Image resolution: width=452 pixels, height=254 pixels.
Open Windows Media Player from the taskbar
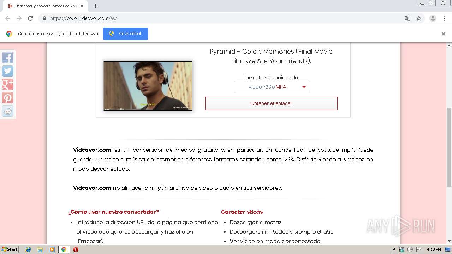pyautogui.click(x=52, y=249)
